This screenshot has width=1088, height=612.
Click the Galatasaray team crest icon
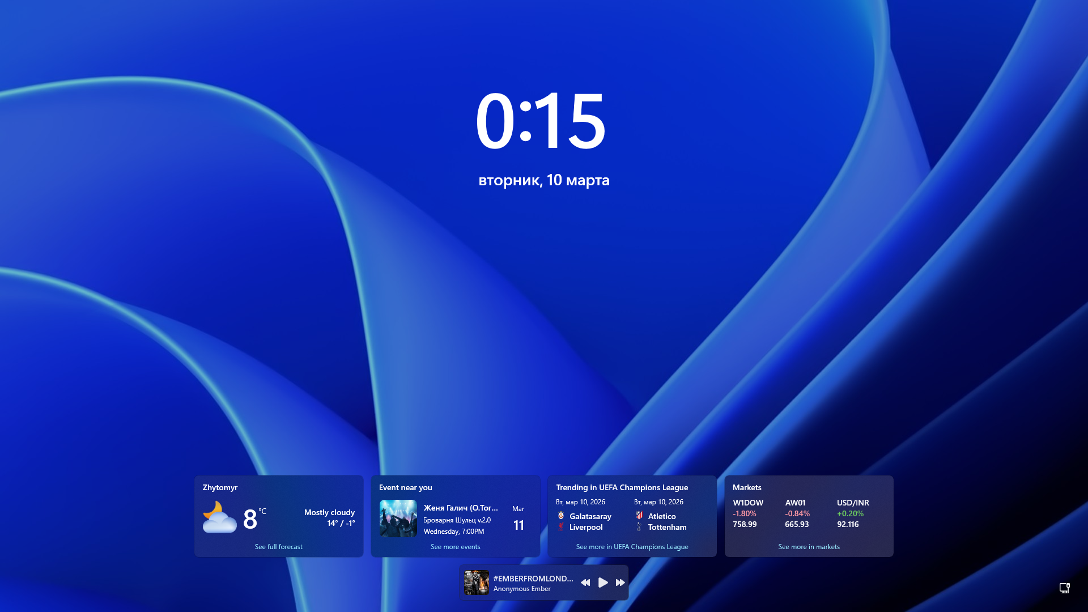point(561,516)
